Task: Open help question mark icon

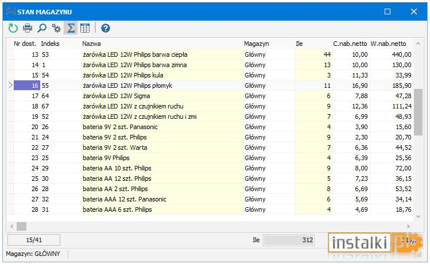Action: coord(105,28)
